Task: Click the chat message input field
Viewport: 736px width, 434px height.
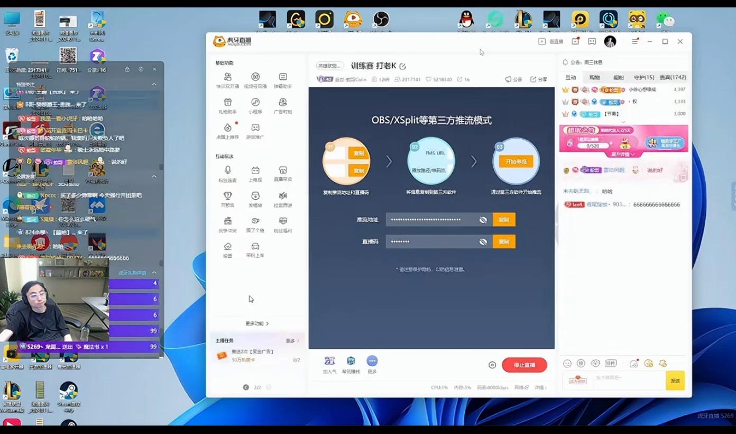Action: click(x=628, y=378)
